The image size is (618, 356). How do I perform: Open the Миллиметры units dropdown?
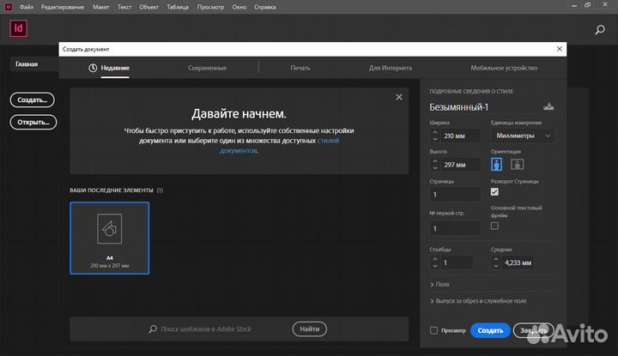click(x=523, y=136)
